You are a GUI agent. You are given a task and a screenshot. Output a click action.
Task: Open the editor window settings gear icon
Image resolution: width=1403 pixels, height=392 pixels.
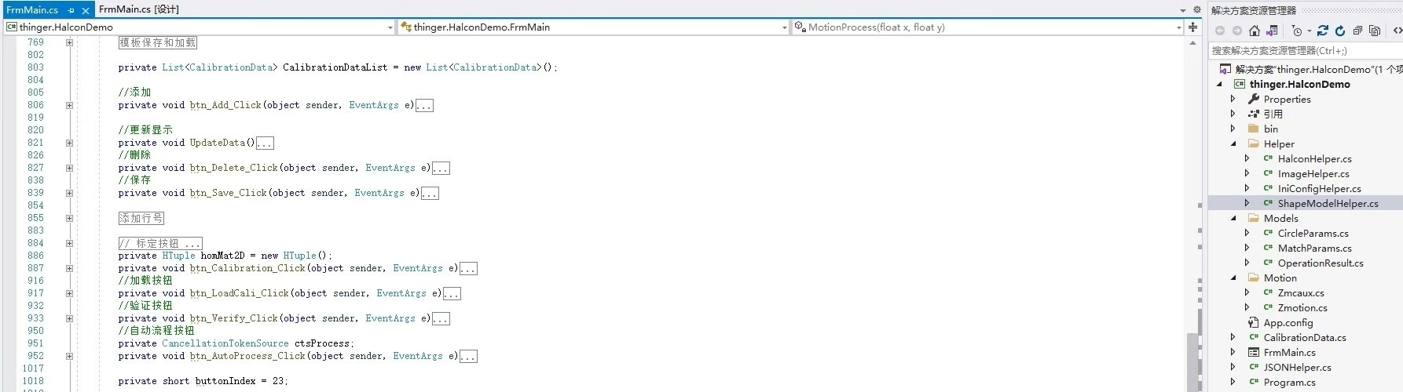(1197, 9)
